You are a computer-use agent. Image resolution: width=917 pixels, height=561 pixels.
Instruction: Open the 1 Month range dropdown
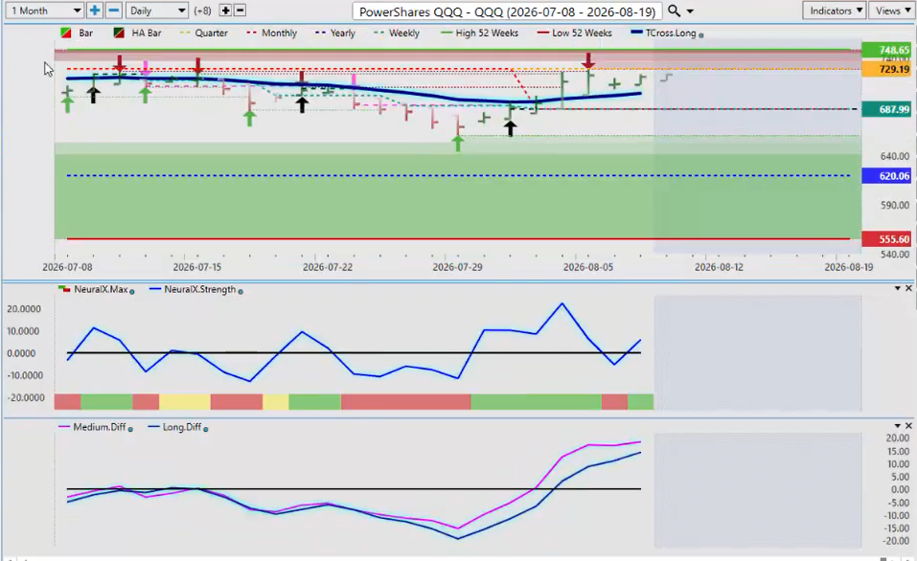pos(44,11)
